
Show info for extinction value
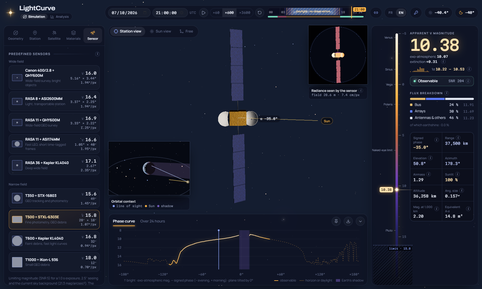[x=443, y=62]
